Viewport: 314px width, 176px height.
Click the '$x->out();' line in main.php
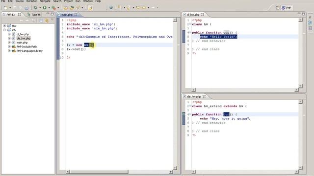pyautogui.click(x=76, y=49)
